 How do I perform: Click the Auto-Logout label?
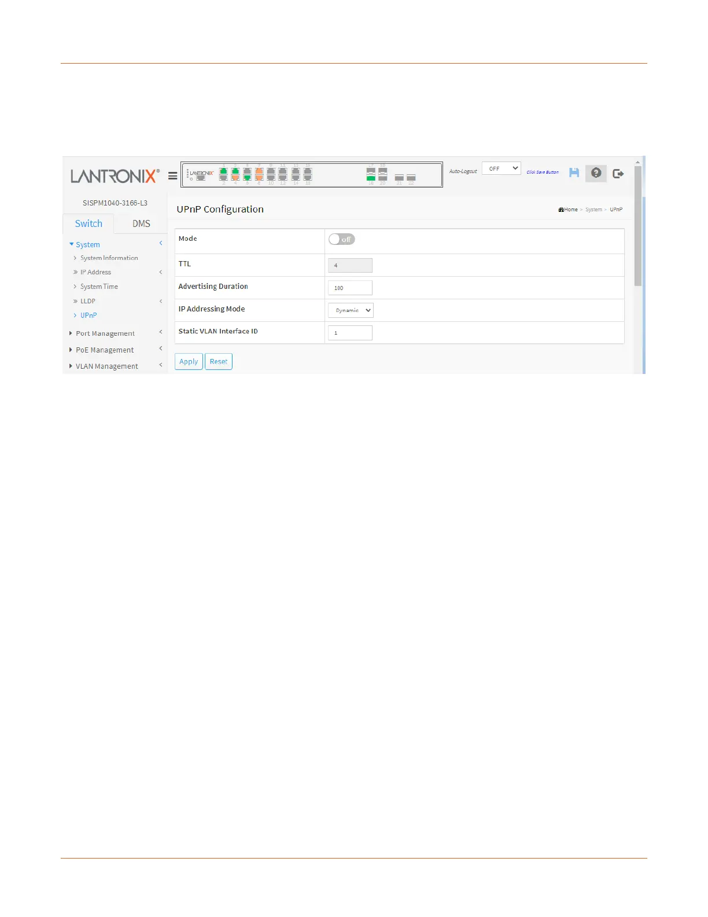click(x=463, y=171)
